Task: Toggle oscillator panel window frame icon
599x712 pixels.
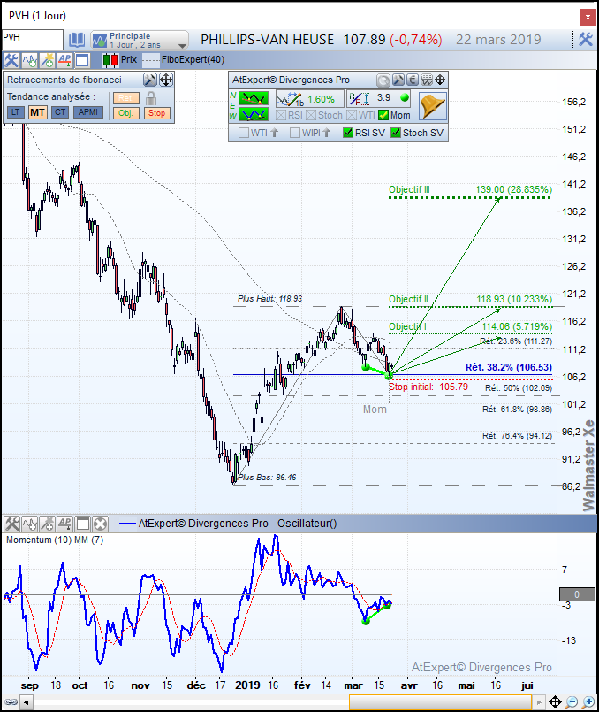Action: [82, 524]
